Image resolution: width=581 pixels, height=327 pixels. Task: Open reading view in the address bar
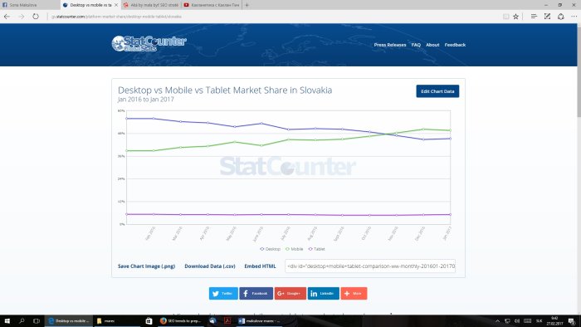(x=505, y=17)
